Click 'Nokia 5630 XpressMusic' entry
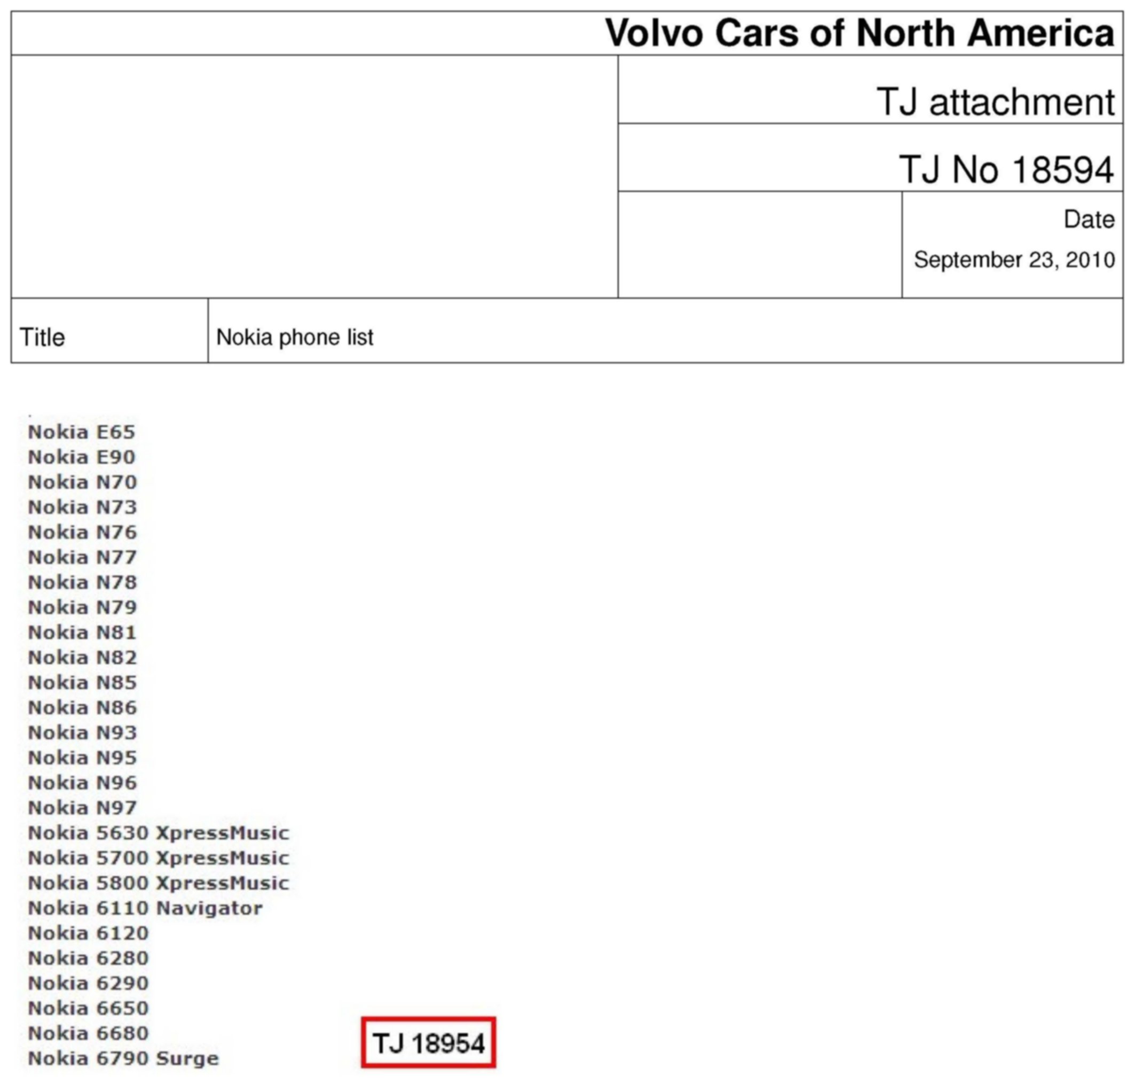The height and width of the screenshot is (1084, 1128). (158, 833)
